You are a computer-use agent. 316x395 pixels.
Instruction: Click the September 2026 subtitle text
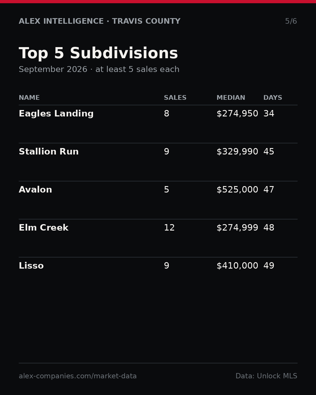53,70
